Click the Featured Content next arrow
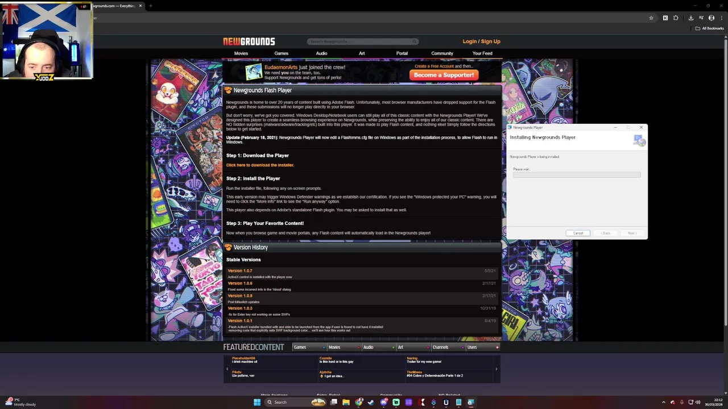 point(496,369)
